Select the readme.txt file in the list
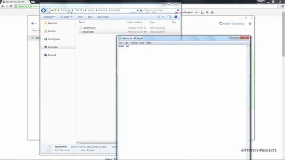 (x=129, y=32)
